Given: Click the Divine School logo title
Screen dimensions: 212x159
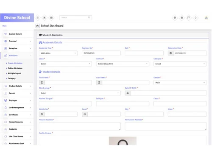Looking at the screenshot, I should click(17, 18).
